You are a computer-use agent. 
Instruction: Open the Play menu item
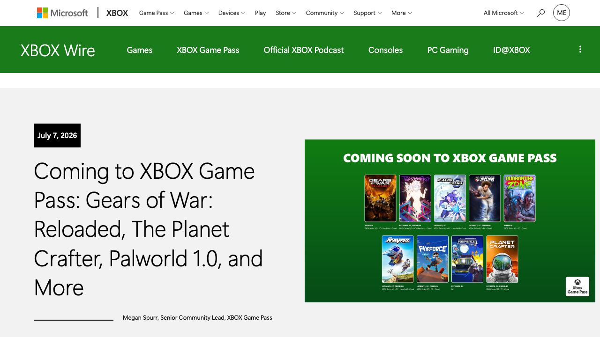coord(261,13)
